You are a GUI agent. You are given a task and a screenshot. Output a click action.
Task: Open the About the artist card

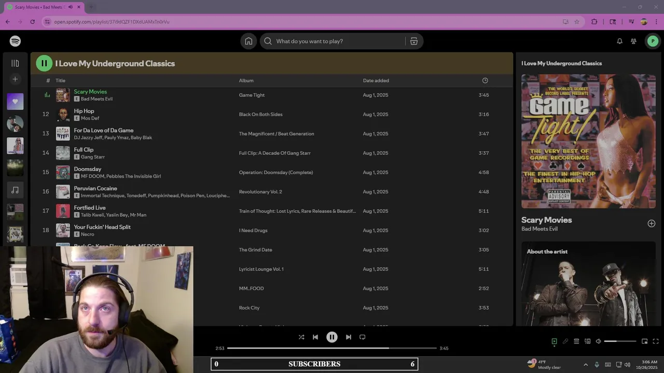[x=588, y=284]
